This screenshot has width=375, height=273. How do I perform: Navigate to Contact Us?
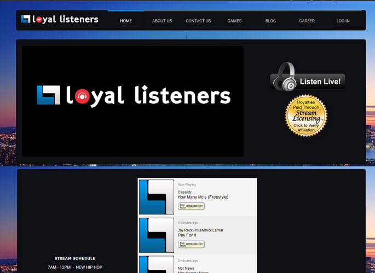tap(198, 21)
